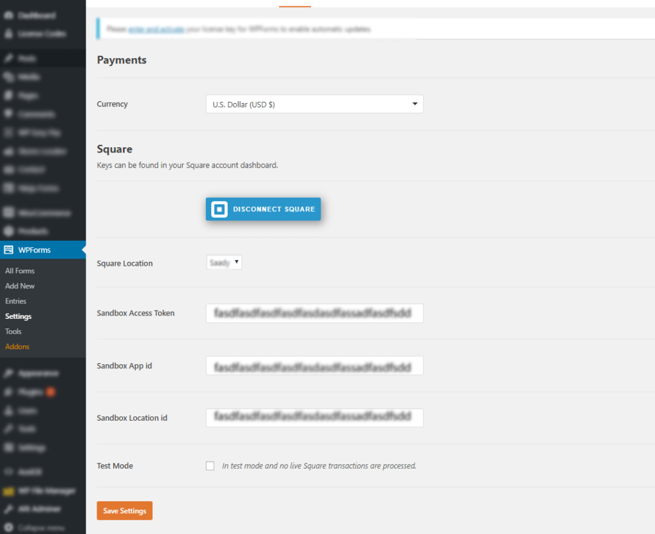655x534 pixels.
Task: Open the Dashboard from the sidebar
Action: (x=29, y=15)
